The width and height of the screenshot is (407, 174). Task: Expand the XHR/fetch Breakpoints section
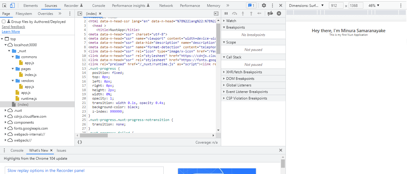[x=244, y=72]
